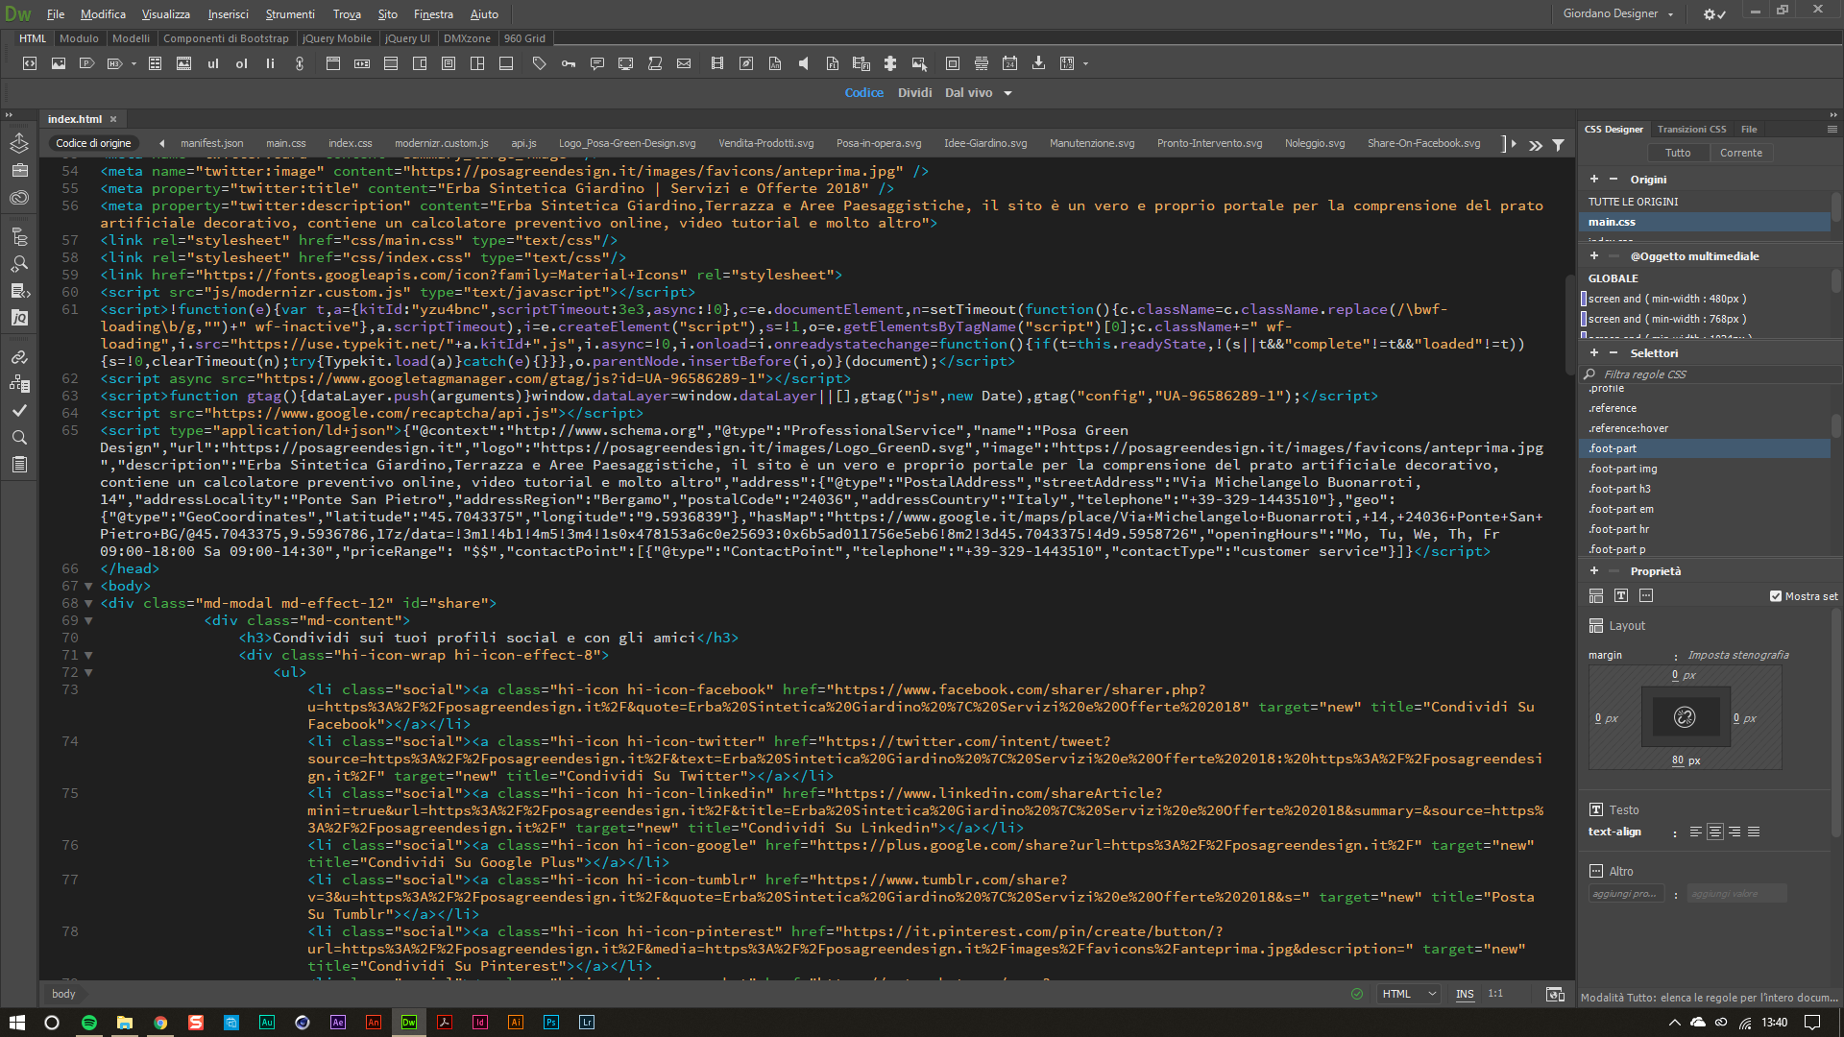Add a new selector with Selettori plus
Screen dimensions: 1844x1037
(x=1593, y=352)
